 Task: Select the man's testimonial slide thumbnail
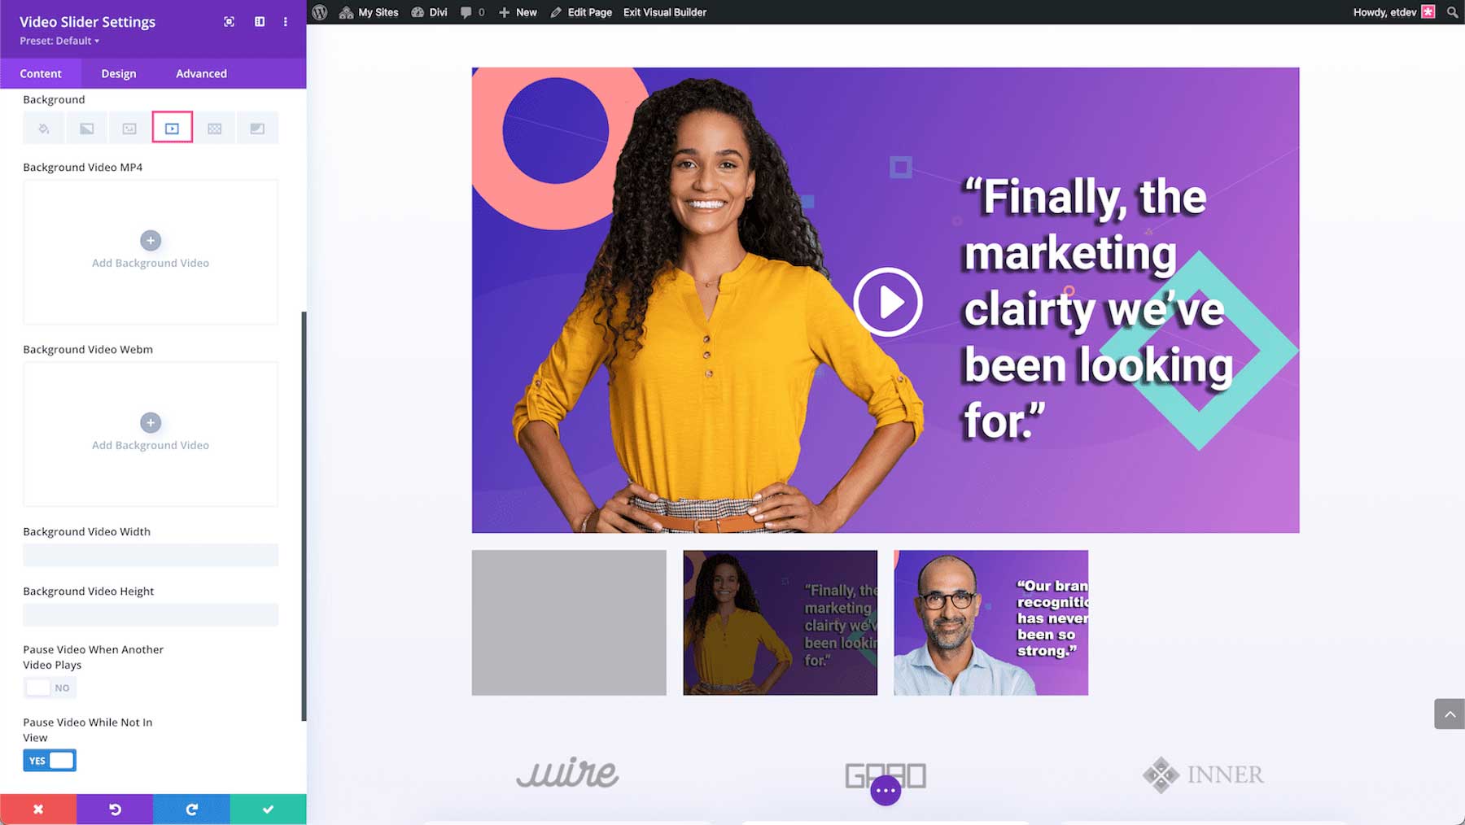click(x=990, y=622)
